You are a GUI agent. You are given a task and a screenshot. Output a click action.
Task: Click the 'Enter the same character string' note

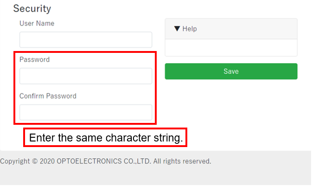pos(106,138)
